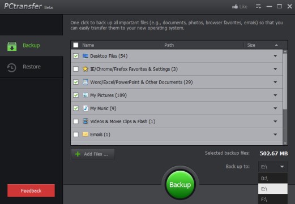Click the Desktop Files (54) label
Viewport: 295px width, 204px height.
pyautogui.click(x=109, y=56)
